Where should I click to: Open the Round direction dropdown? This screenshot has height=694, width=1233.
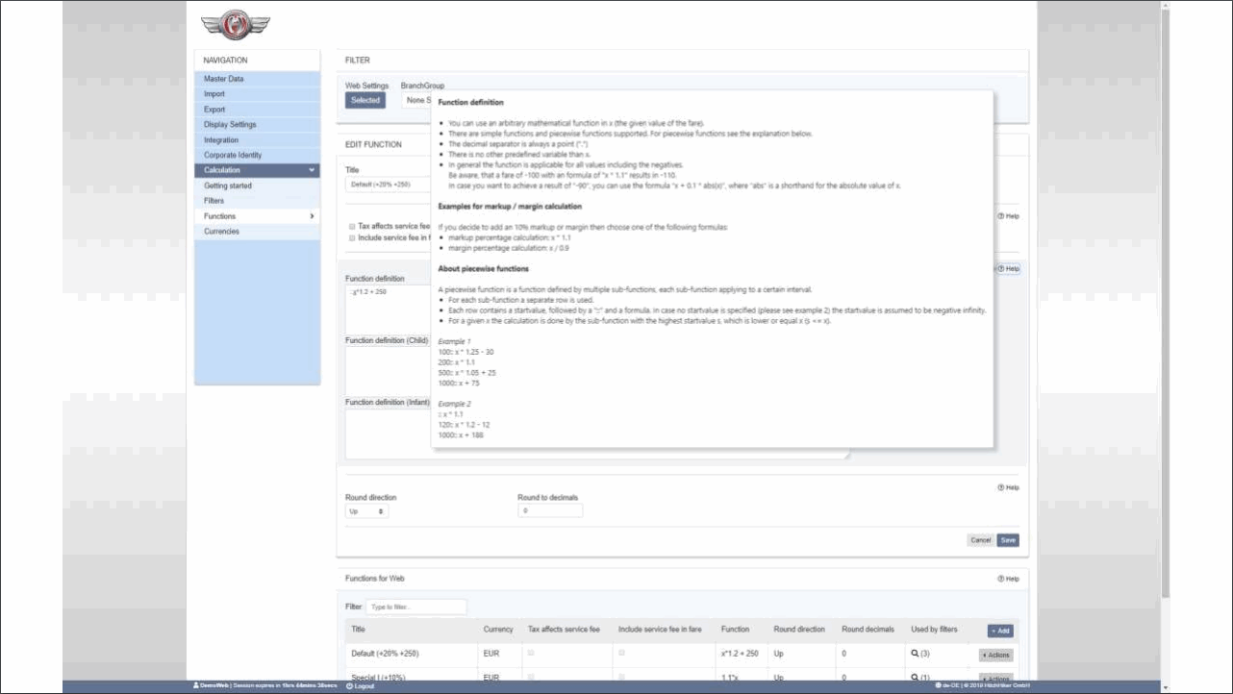pyautogui.click(x=367, y=511)
